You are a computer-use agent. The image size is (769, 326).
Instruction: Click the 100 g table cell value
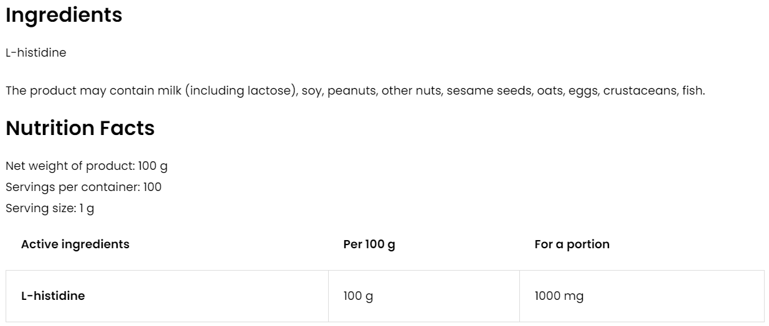pos(358,296)
